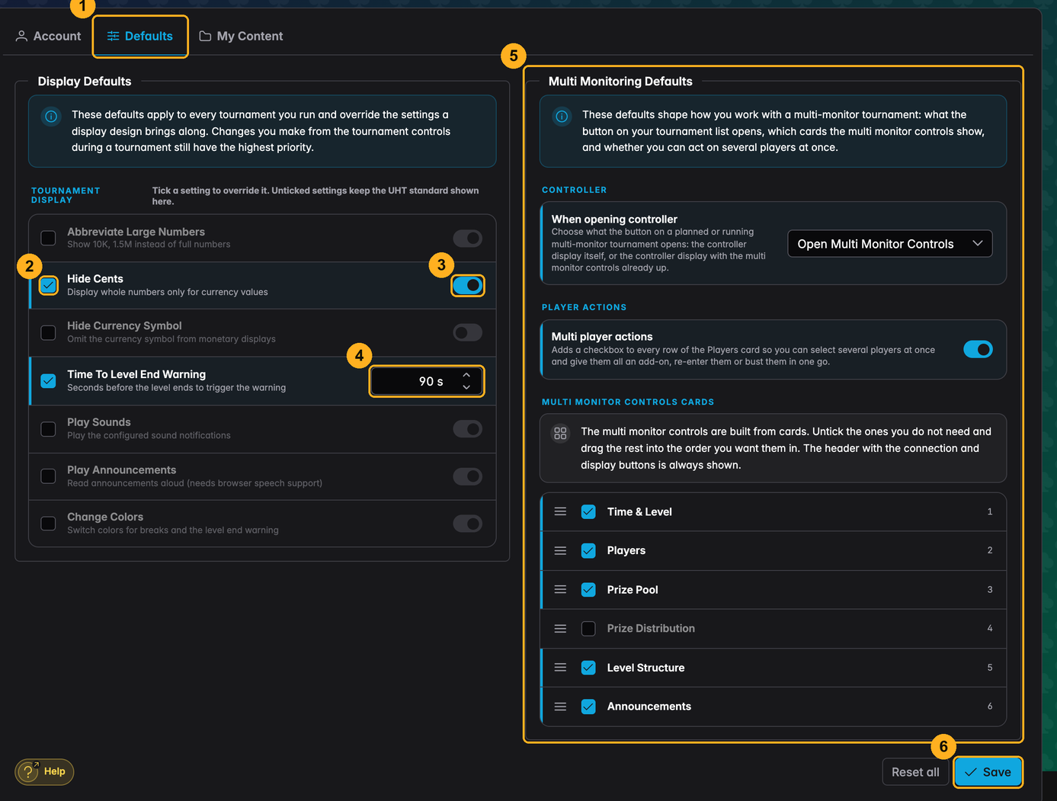Tick the Play Announcements checkbox

click(x=48, y=476)
